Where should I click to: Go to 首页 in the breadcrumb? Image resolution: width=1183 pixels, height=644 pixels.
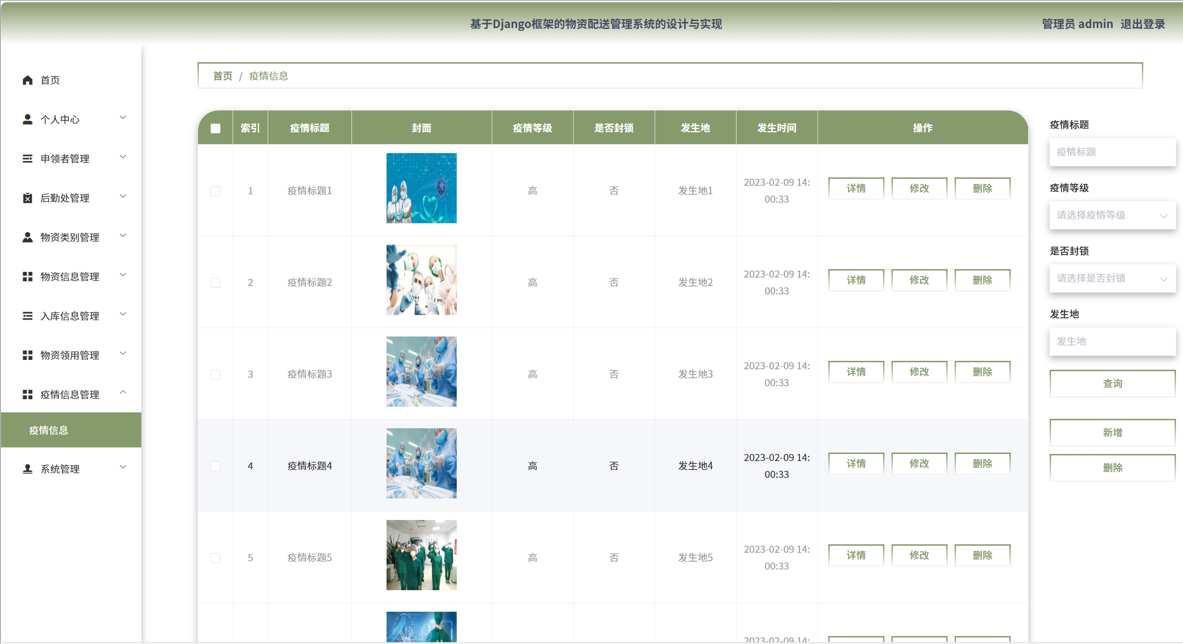click(x=222, y=76)
